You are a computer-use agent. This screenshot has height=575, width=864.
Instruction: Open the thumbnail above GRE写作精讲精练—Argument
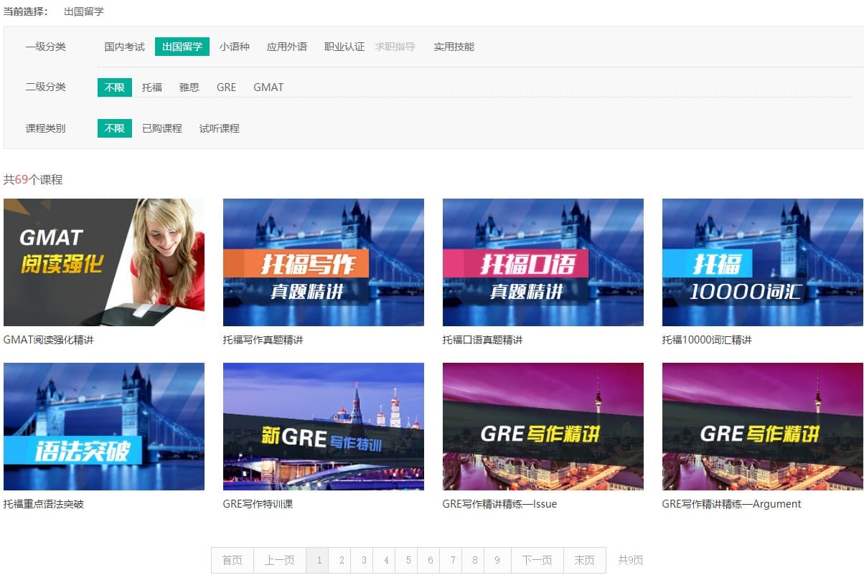tap(763, 427)
